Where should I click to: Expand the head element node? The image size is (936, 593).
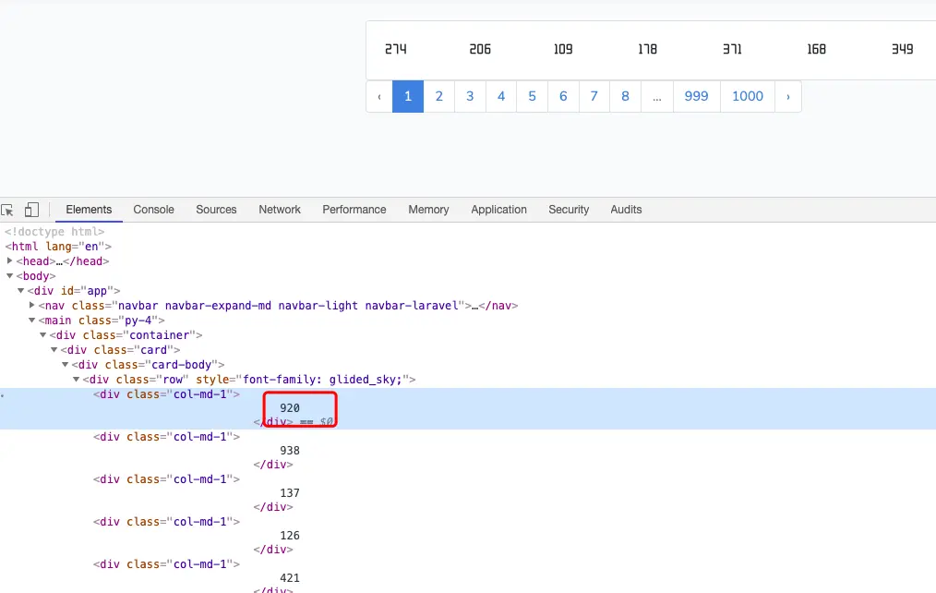point(9,261)
